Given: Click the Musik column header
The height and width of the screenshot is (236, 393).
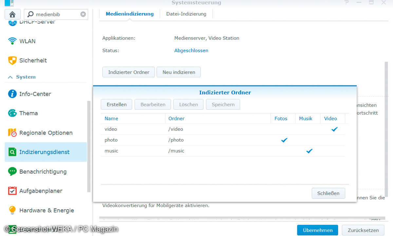Looking at the screenshot, I should [x=308, y=119].
